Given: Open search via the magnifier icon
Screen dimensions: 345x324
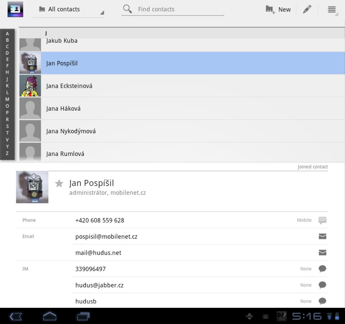Looking at the screenshot, I should (x=127, y=9).
